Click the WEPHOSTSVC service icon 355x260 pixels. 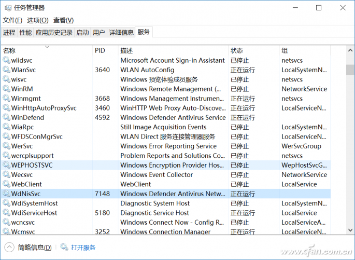click(6, 165)
